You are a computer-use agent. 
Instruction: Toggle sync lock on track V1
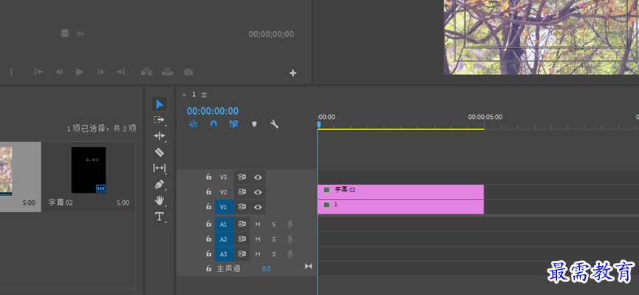[x=242, y=207]
